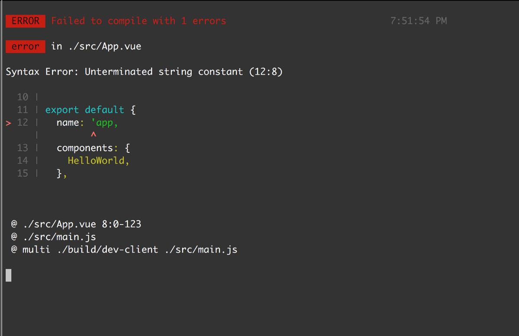This screenshot has height=336, width=519.
Task: Click the terminal cursor block
Action: (x=9, y=275)
